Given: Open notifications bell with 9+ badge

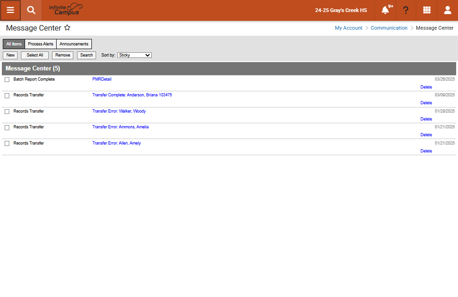Looking at the screenshot, I should tap(386, 10).
